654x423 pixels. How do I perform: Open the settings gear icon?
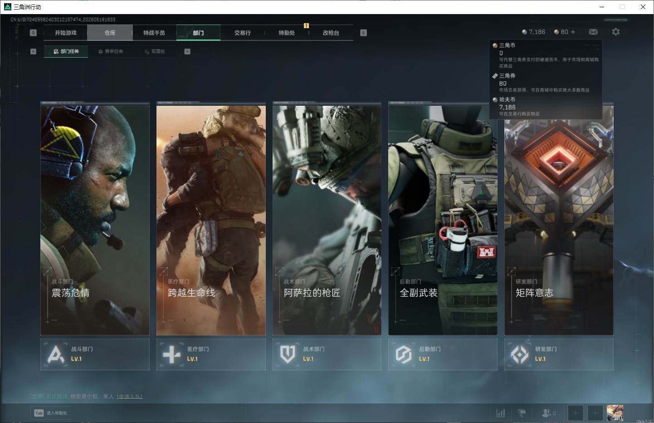tap(615, 32)
